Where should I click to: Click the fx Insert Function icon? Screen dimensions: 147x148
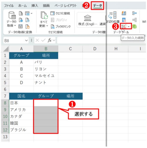pos(50,40)
